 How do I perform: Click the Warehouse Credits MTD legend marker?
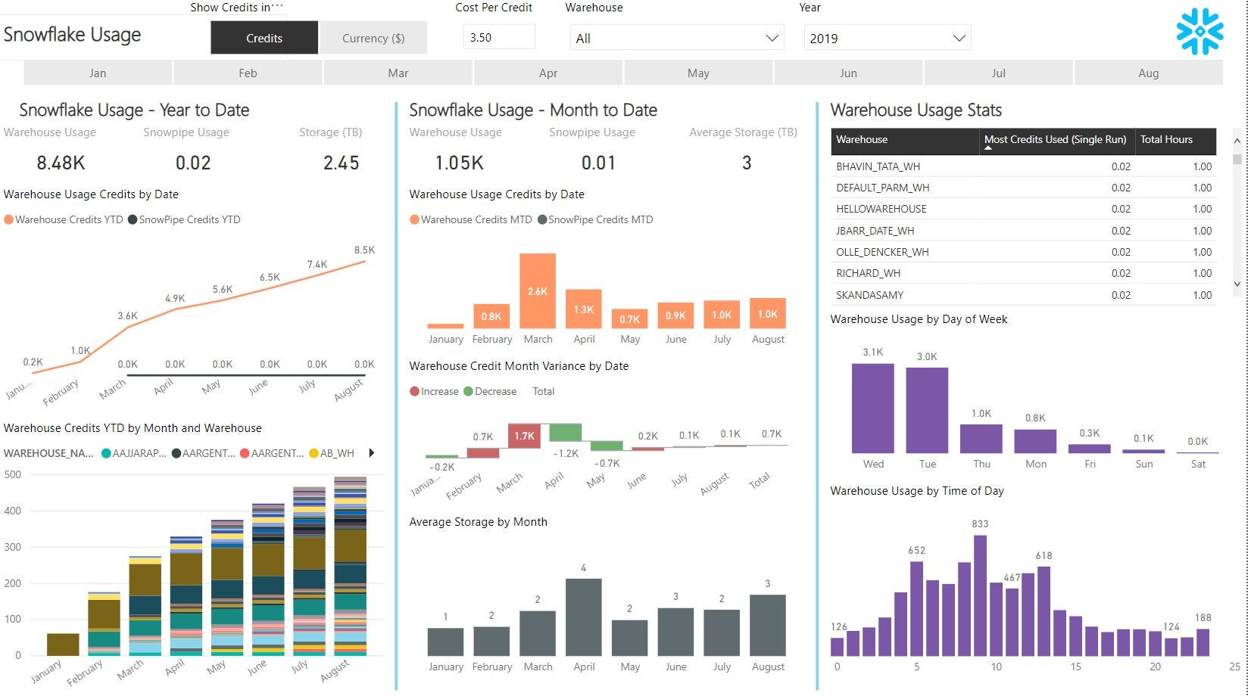click(x=414, y=219)
